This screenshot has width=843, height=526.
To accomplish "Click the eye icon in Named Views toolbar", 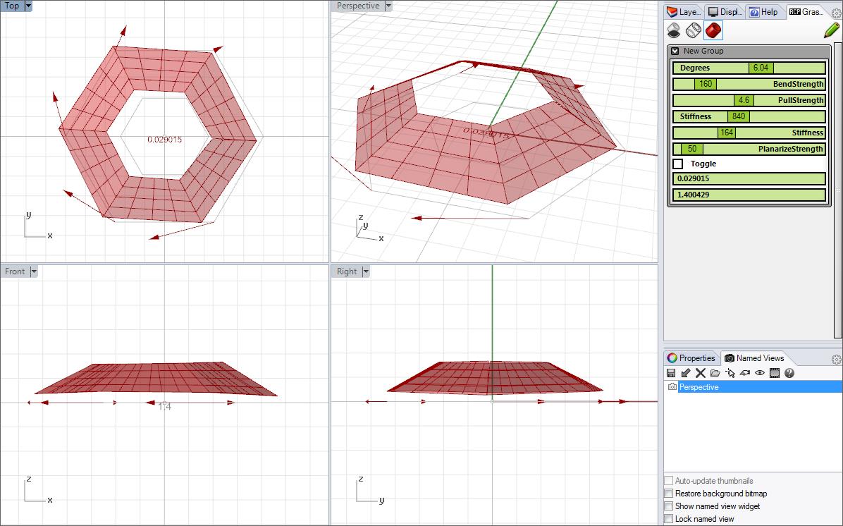I will coord(760,373).
